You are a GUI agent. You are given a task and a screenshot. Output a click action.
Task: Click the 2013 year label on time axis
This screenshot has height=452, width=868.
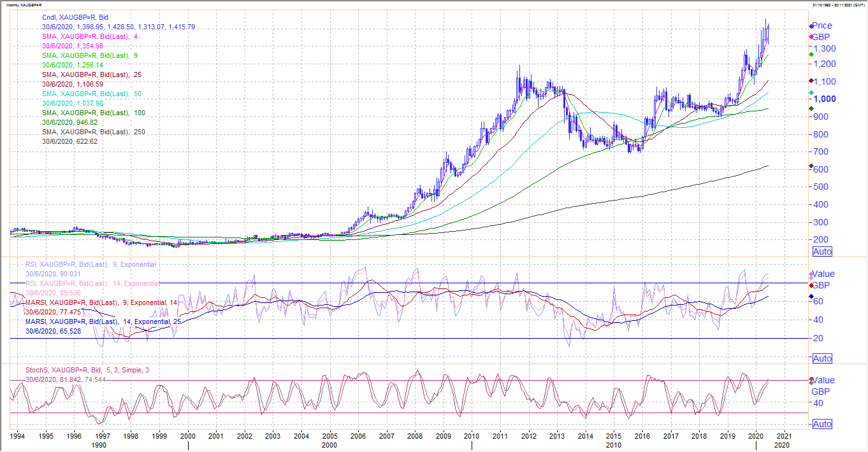(556, 437)
